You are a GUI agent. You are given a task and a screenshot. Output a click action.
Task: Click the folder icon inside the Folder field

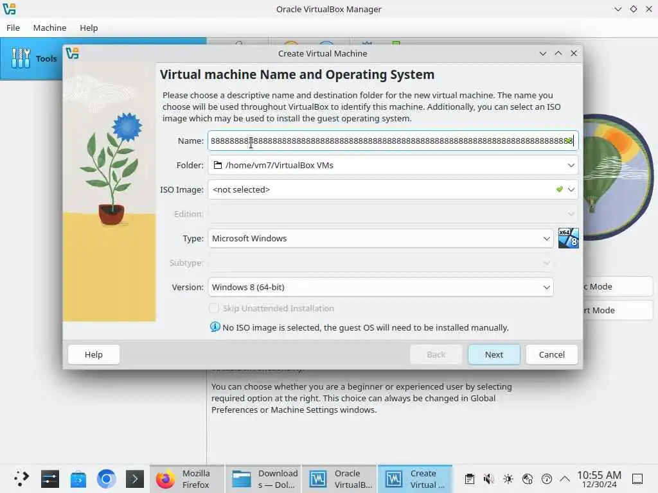coord(217,165)
